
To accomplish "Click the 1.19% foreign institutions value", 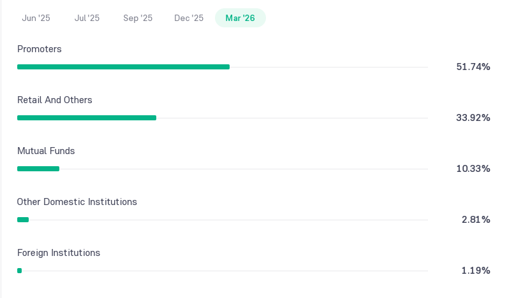I will pyautogui.click(x=476, y=271).
